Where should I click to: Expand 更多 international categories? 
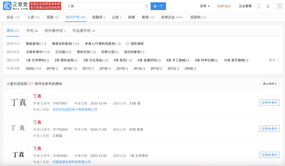click(274, 60)
